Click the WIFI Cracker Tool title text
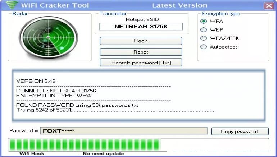 click(55, 5)
